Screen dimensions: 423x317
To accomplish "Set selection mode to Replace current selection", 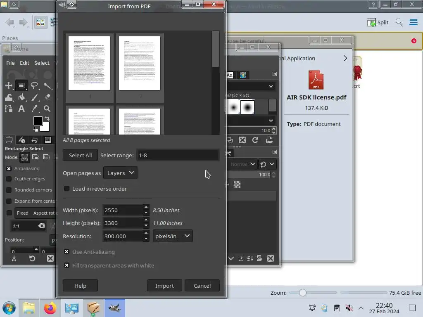I will coord(24,157).
